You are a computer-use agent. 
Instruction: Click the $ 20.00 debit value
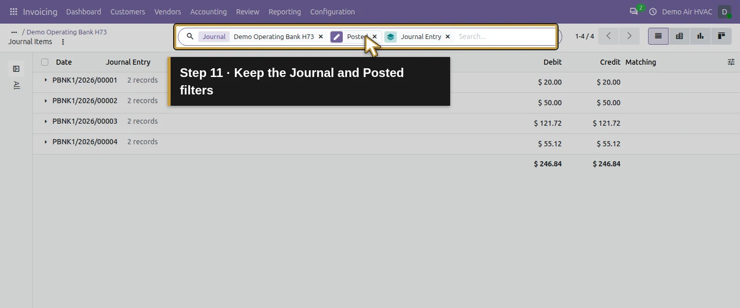(x=550, y=82)
